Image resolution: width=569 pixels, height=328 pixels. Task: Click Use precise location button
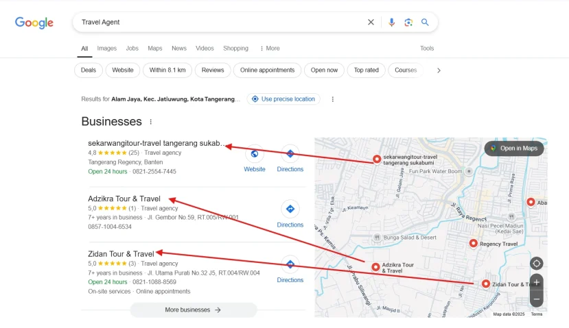(283, 99)
